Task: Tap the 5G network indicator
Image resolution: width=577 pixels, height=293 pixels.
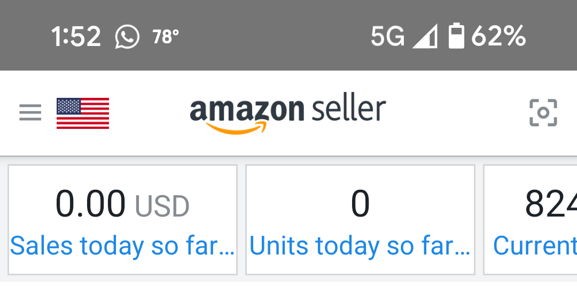Action: (387, 36)
